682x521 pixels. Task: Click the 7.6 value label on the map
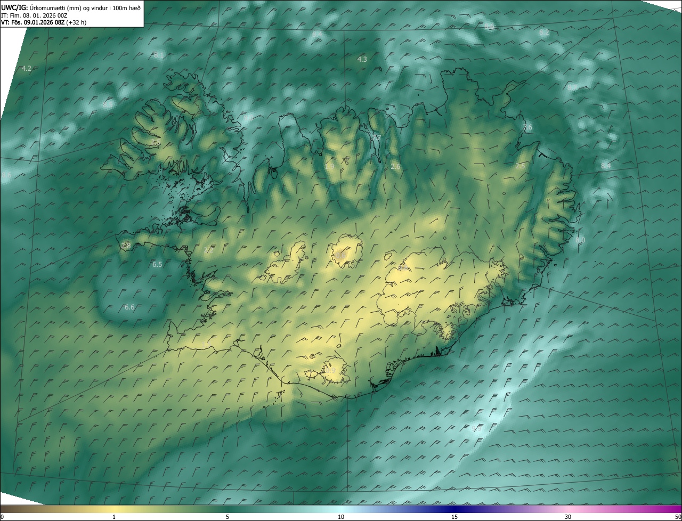[x=527, y=127]
